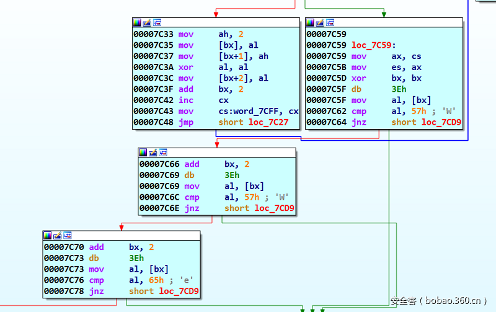Image resolution: width=496 pixels, height=312 pixels.
Task: Click the group nodes icon on the 00007C33 block
Action: [x=157, y=22]
